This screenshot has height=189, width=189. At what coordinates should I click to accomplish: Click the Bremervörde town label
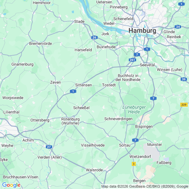coord(40,43)
